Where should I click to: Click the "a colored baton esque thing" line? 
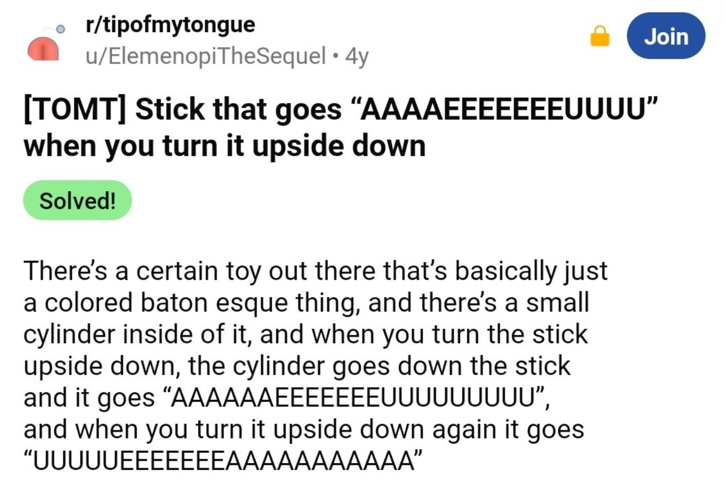(x=306, y=303)
